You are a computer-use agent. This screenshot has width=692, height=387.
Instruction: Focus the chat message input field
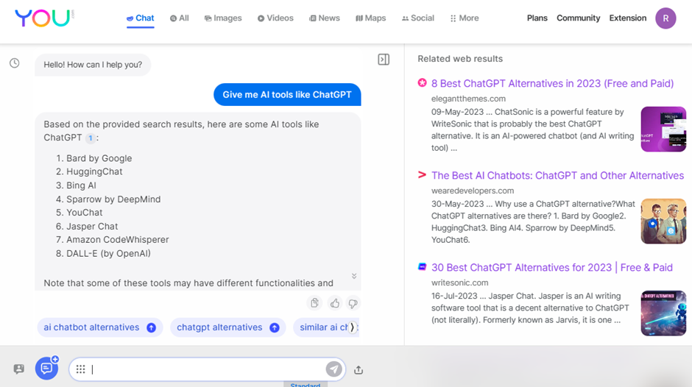point(206,369)
